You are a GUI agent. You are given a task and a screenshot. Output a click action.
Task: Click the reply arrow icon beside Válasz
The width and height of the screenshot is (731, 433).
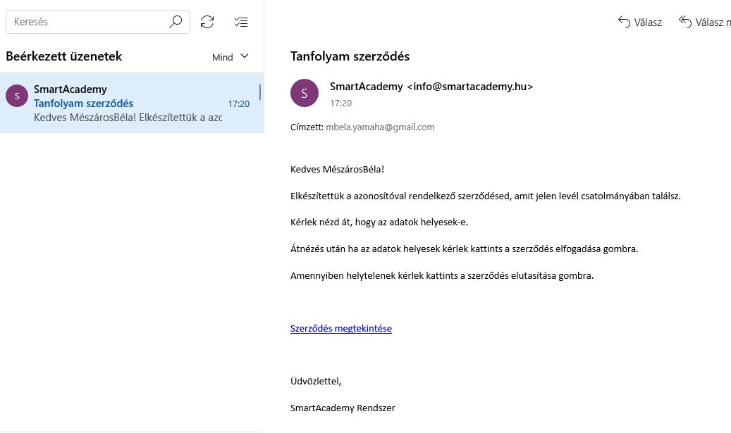624,22
